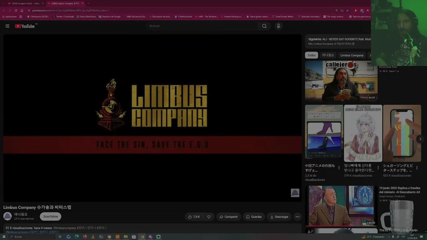Close the Dungeon Mech browser tab
Viewport: 427px width, 240px height.
[x=43, y=3]
